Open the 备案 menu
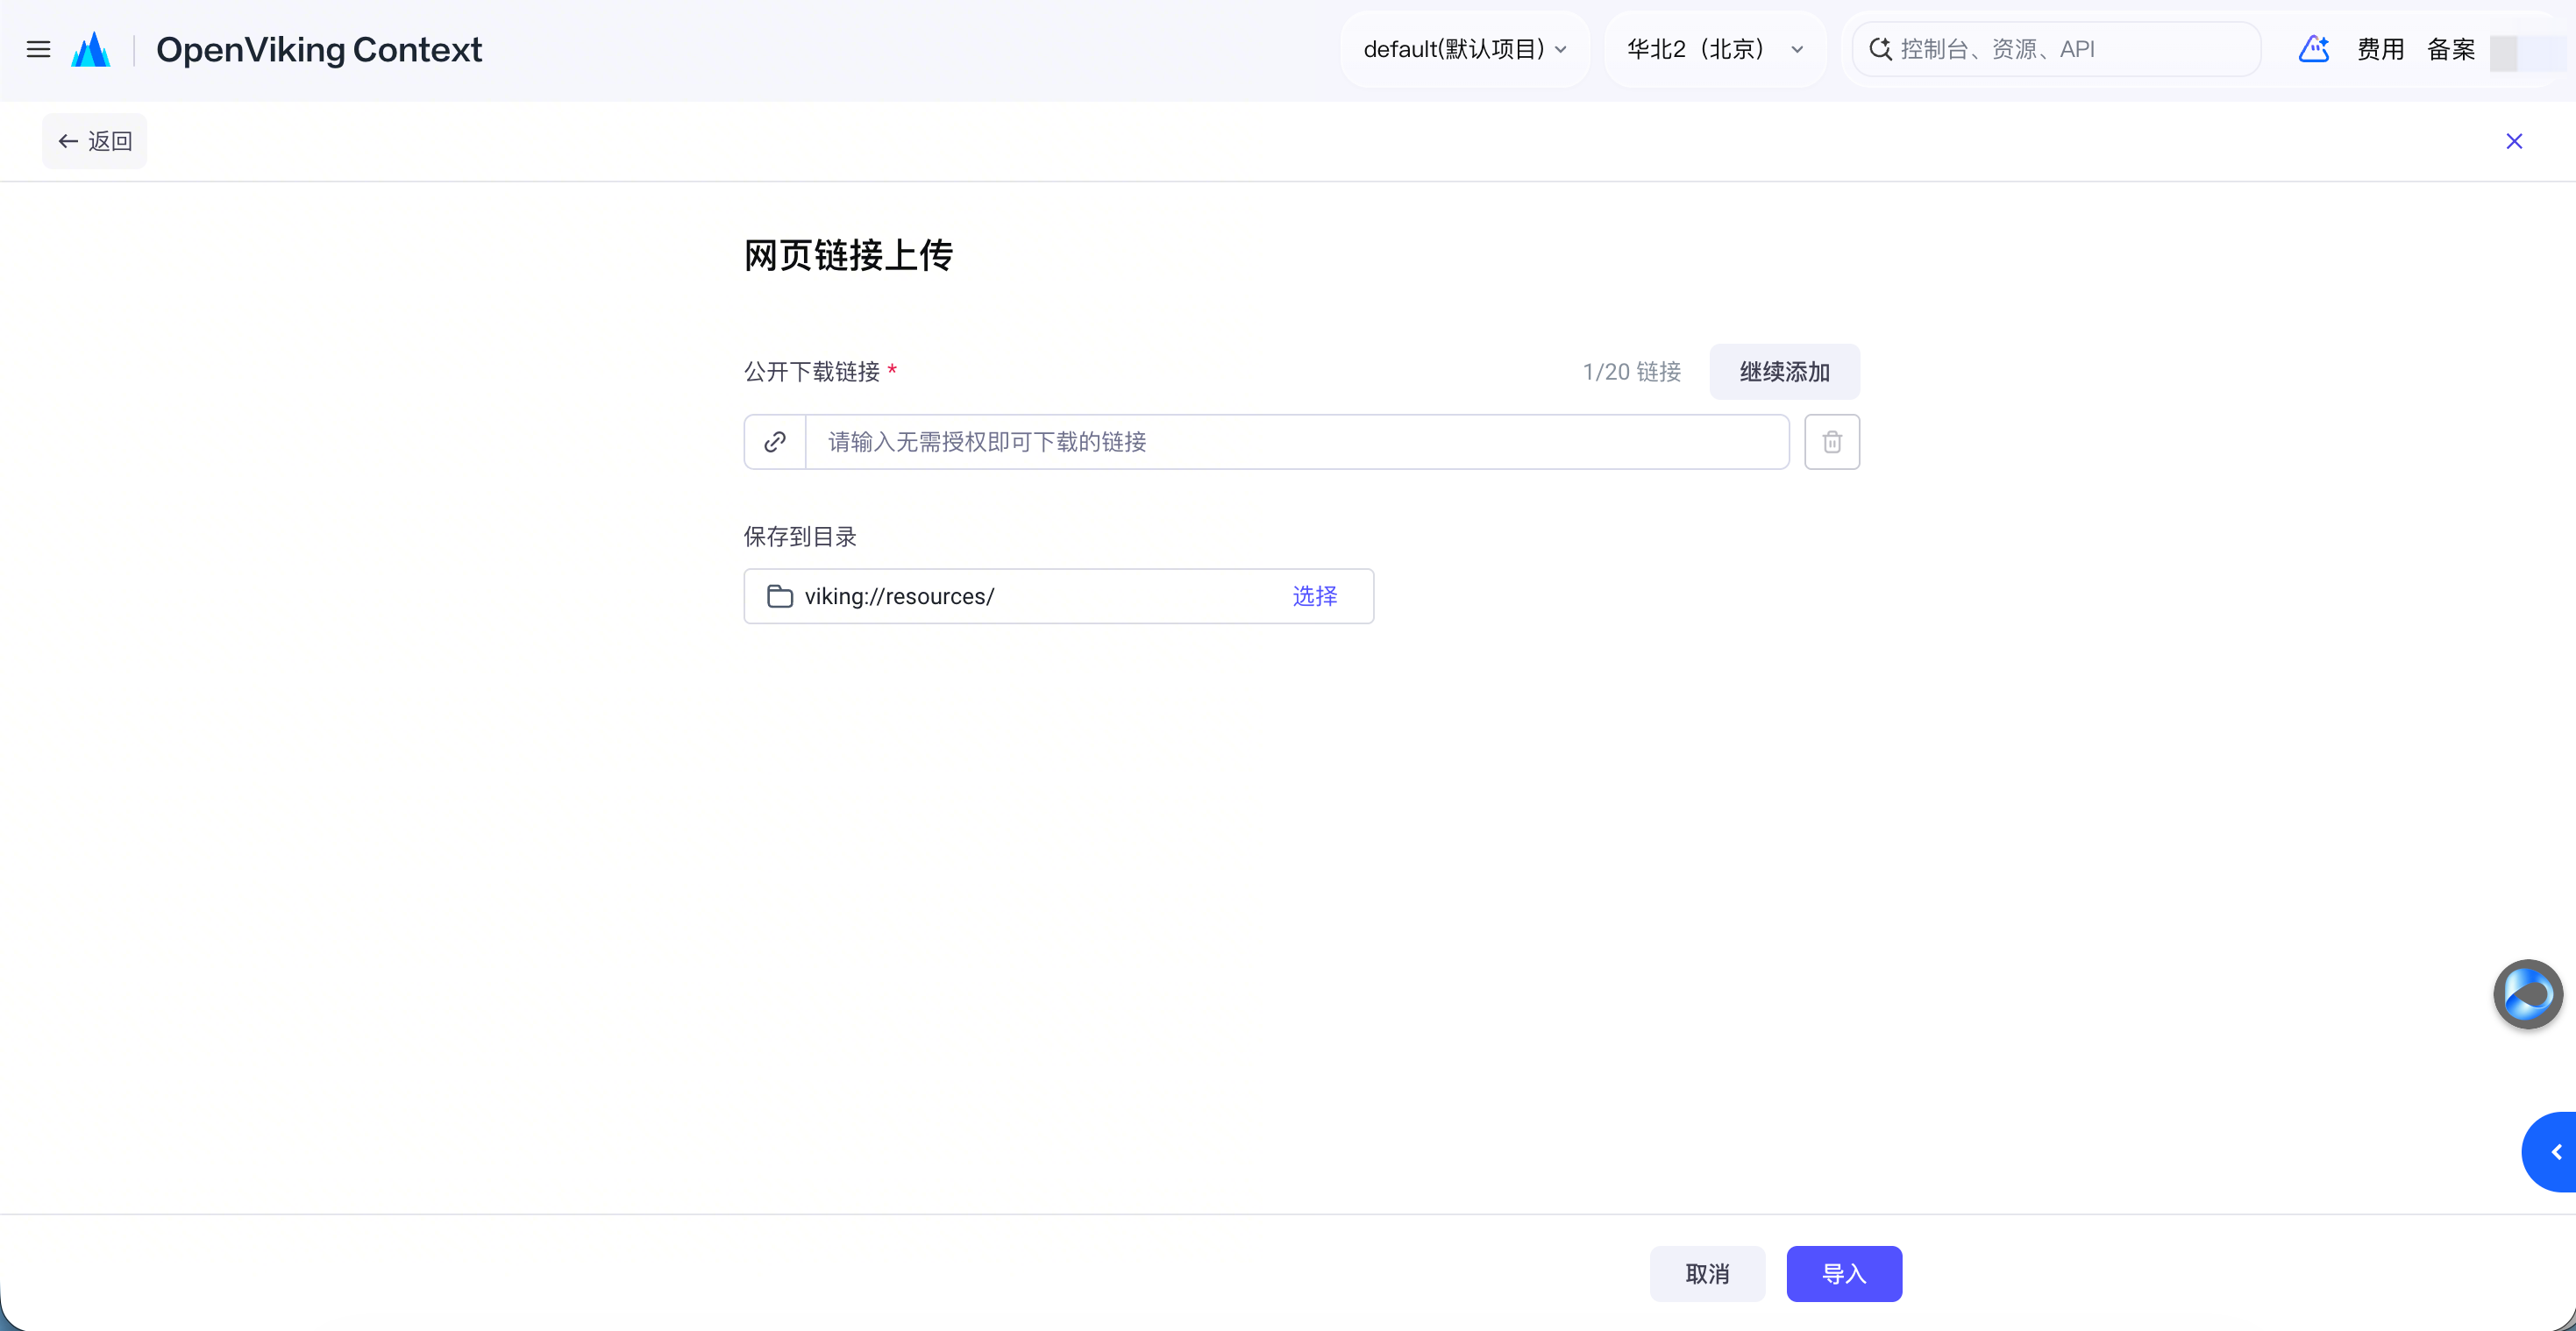 2451,49
